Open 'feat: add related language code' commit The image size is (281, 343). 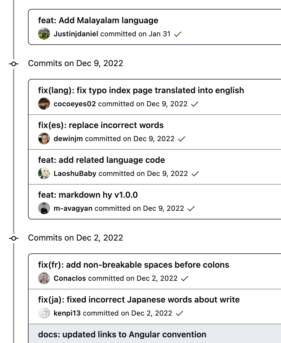[102, 160]
